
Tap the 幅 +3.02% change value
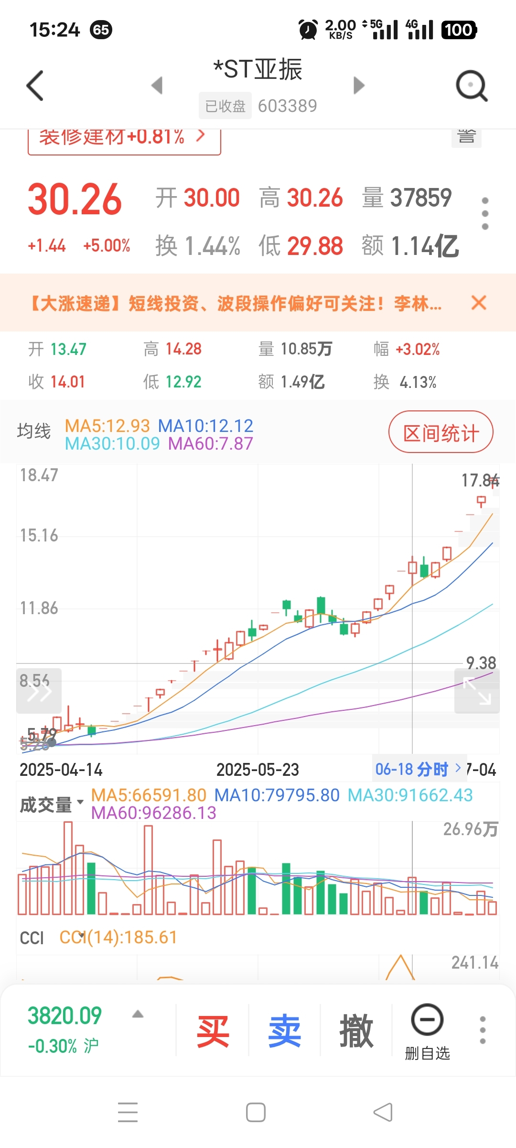pos(407,349)
